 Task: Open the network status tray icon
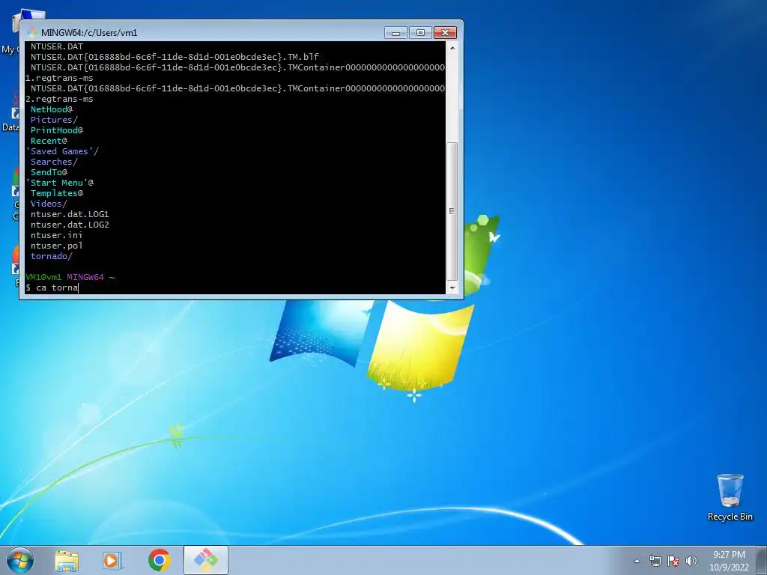655,561
